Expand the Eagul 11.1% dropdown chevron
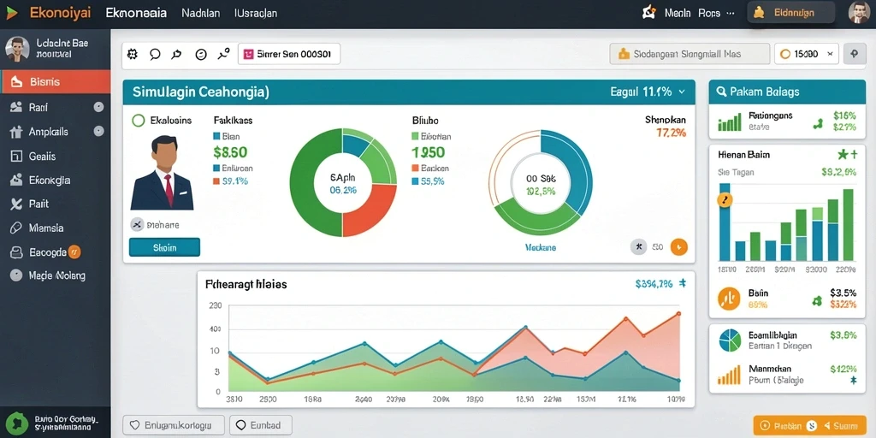Screen dimensions: 876x438 pos(681,92)
